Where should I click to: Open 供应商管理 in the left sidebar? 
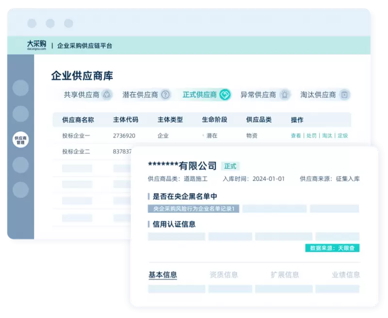click(20, 140)
